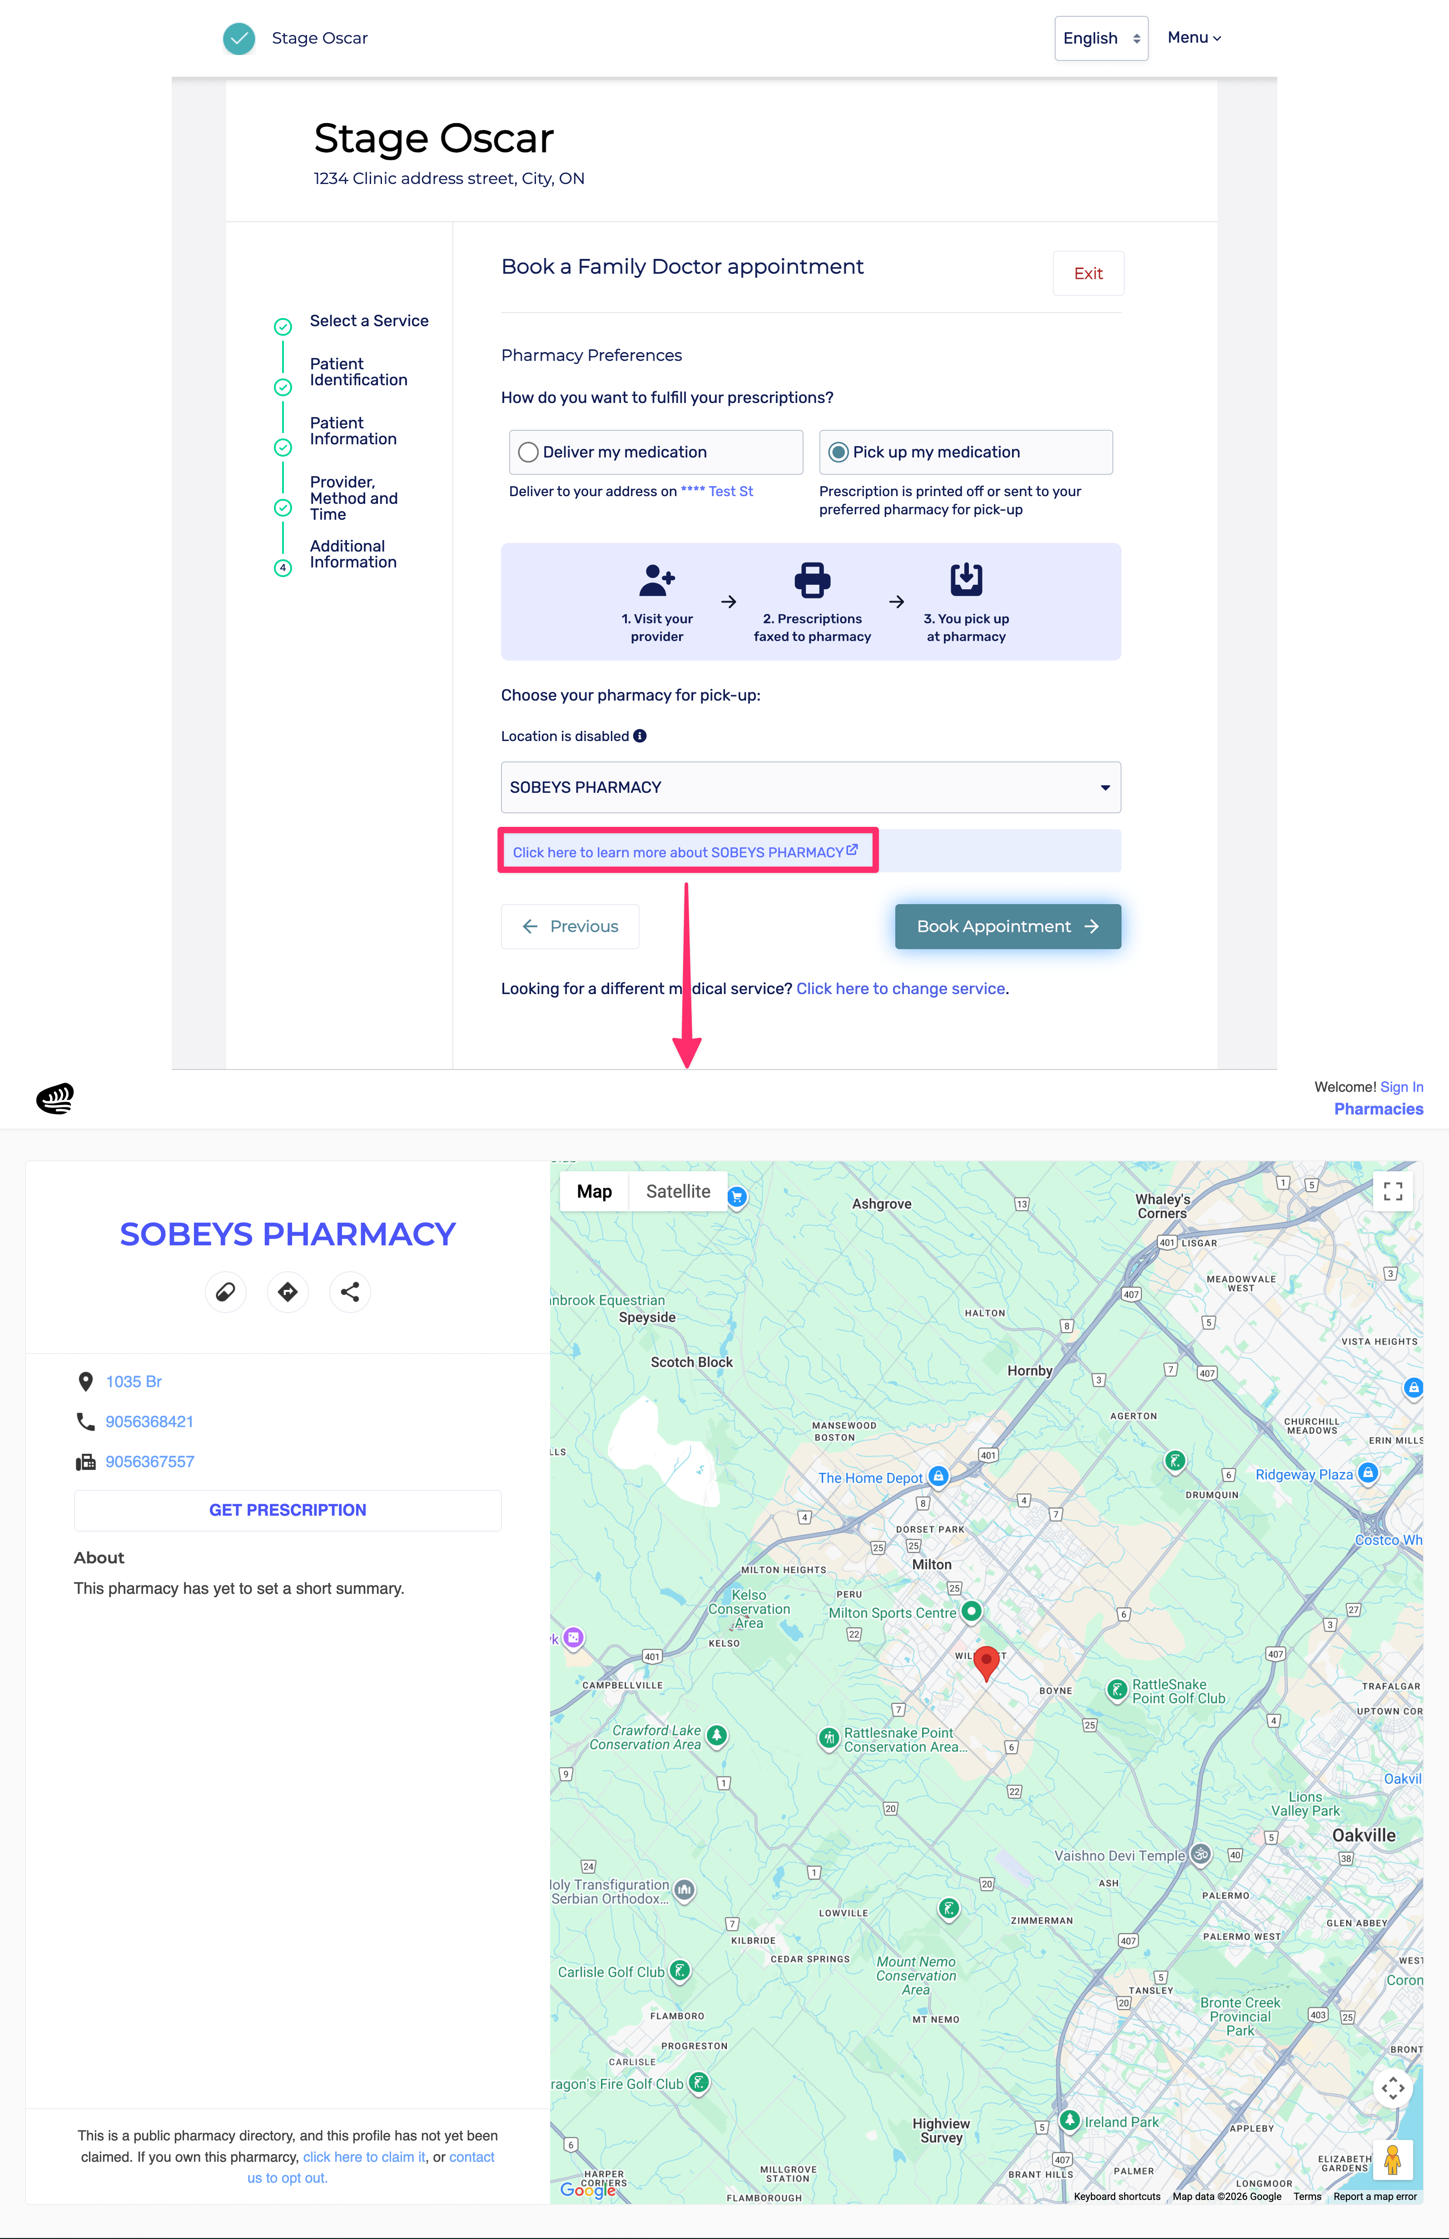Click the Book Appointment button

click(x=1007, y=927)
